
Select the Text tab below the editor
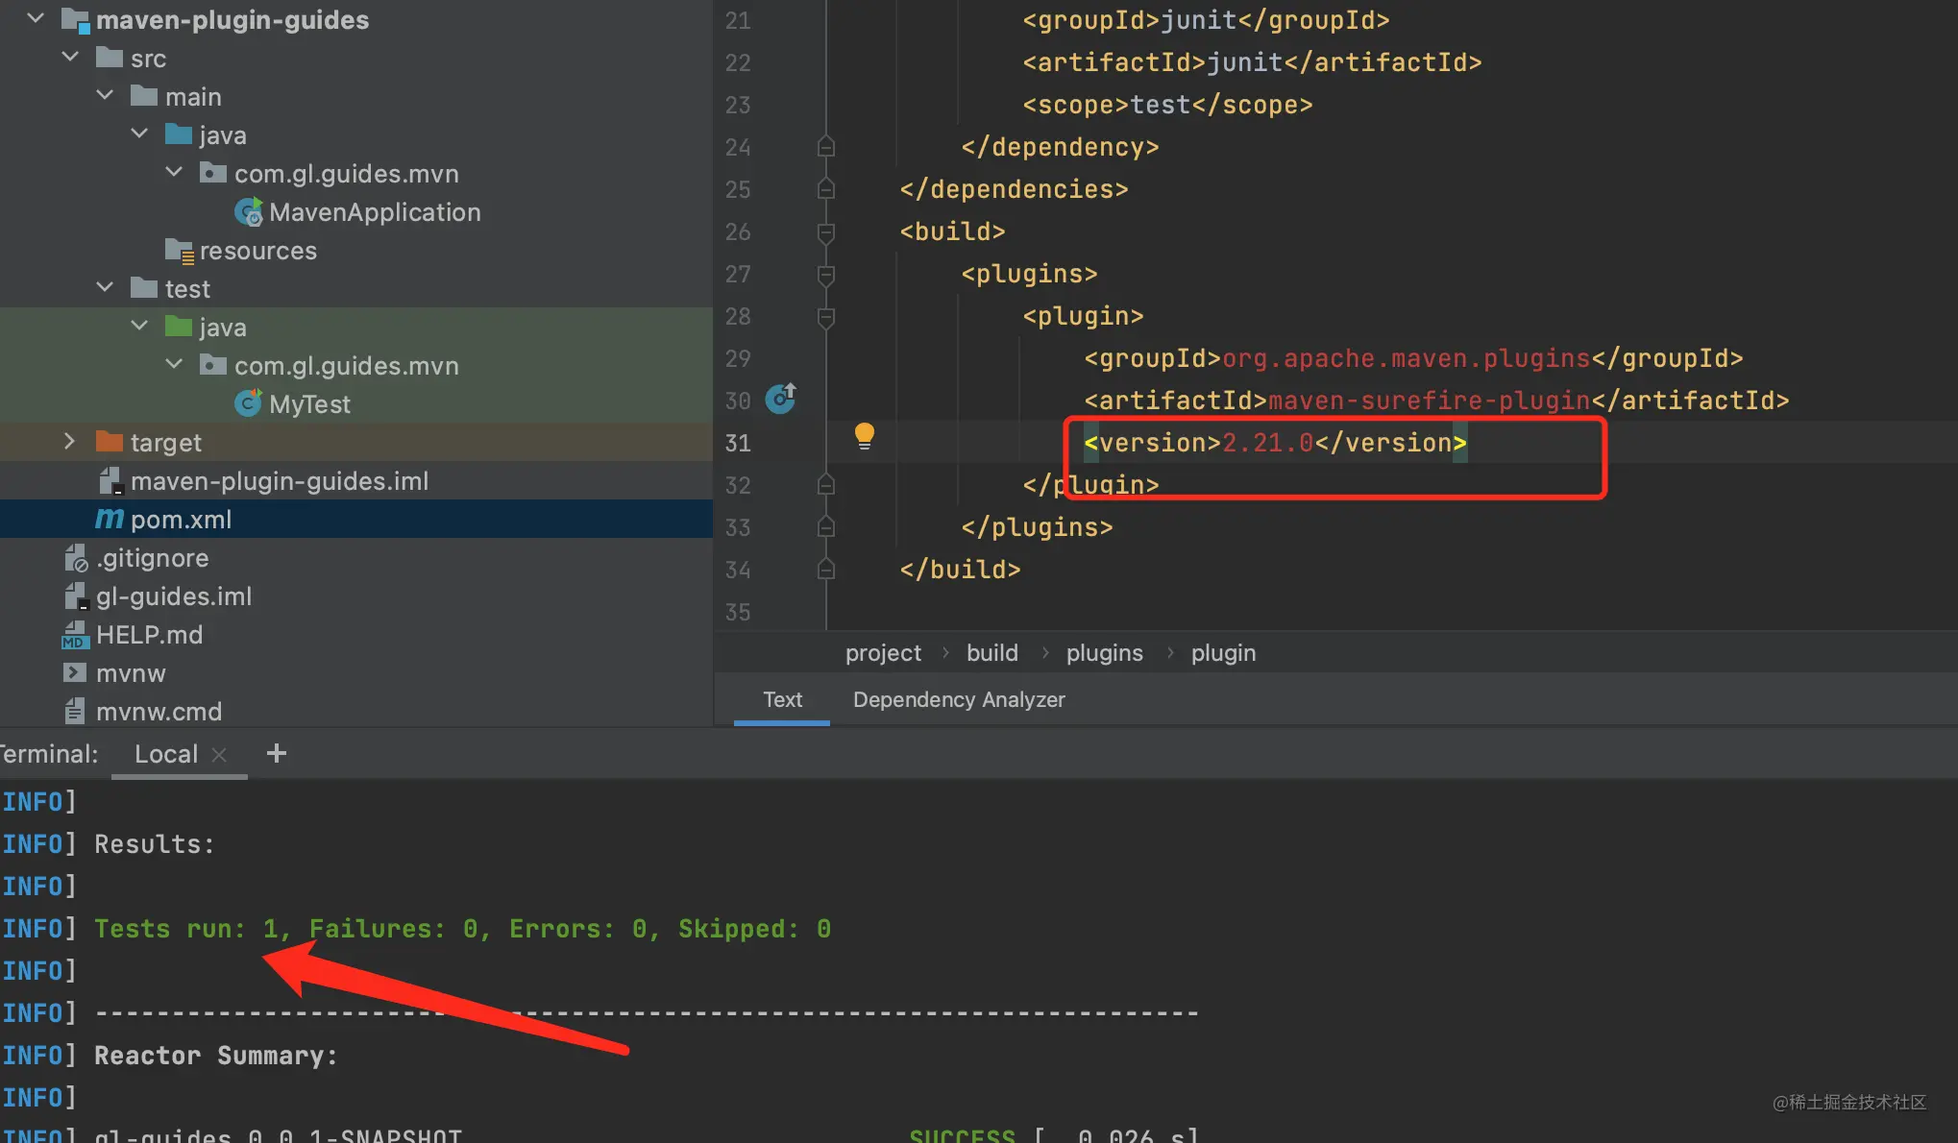(x=782, y=699)
